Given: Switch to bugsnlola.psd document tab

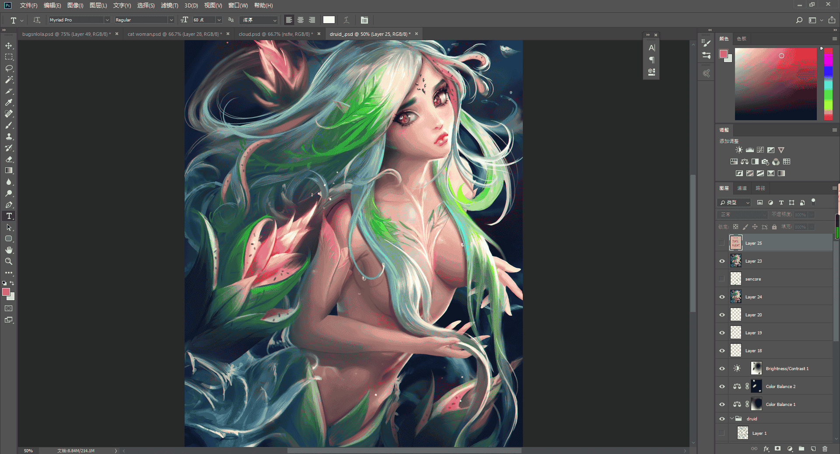Looking at the screenshot, I should [66, 34].
